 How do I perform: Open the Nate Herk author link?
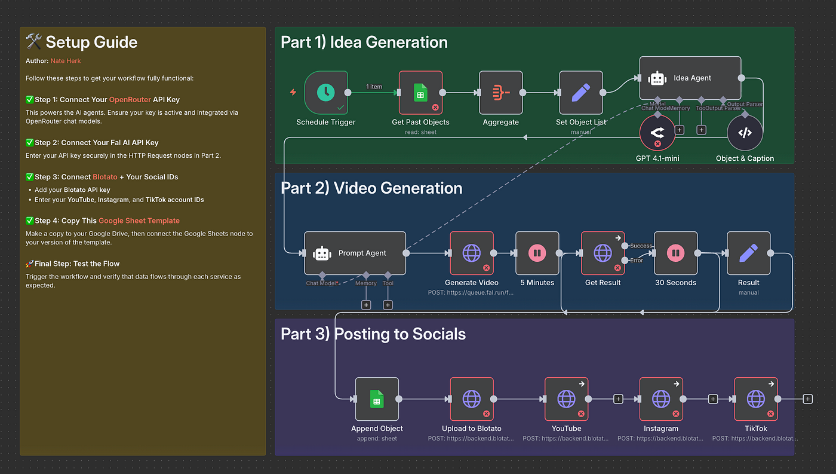coord(66,61)
